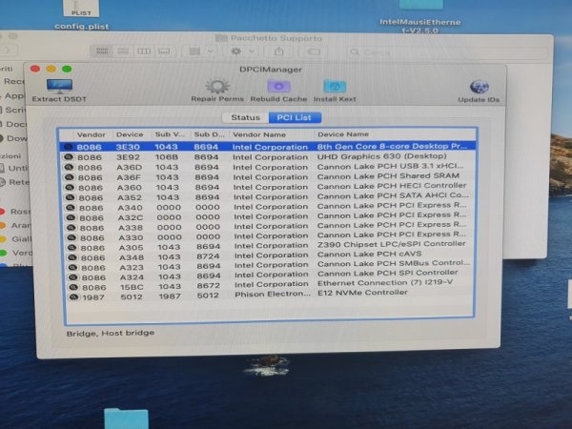The height and width of the screenshot is (429, 572).
Task: Select Z390 Chipset LPC/eSPI Controller entry
Action: [392, 244]
